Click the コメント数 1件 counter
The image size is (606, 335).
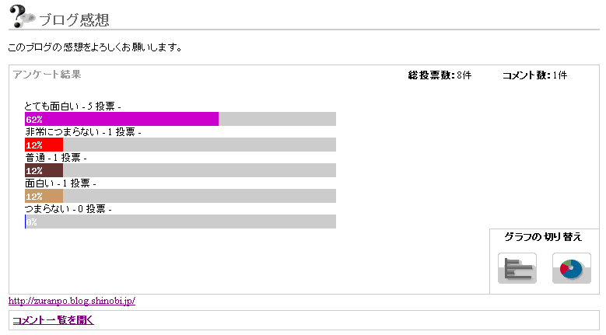pyautogui.click(x=534, y=75)
